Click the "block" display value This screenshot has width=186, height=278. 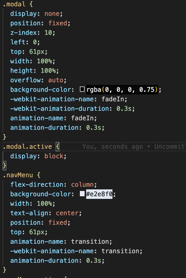(x=54, y=156)
